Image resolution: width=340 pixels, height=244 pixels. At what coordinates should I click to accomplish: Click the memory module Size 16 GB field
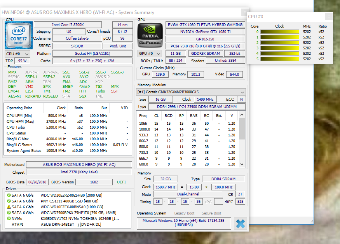click(x=160, y=99)
